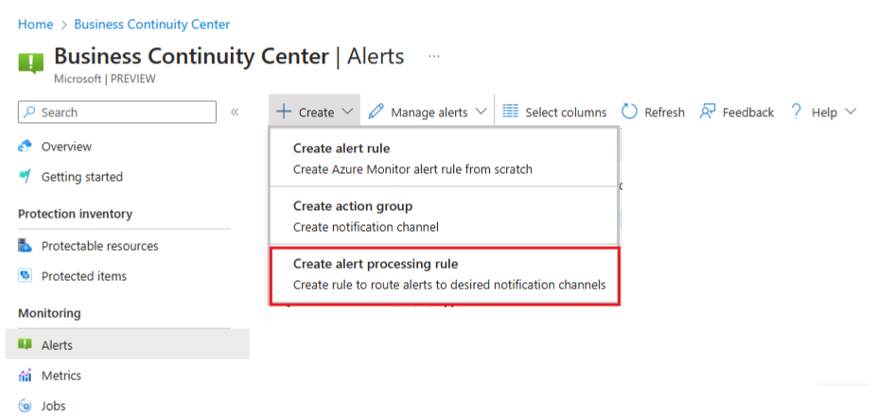Click the Manage alerts button label
The height and width of the screenshot is (420, 875).
click(x=429, y=113)
